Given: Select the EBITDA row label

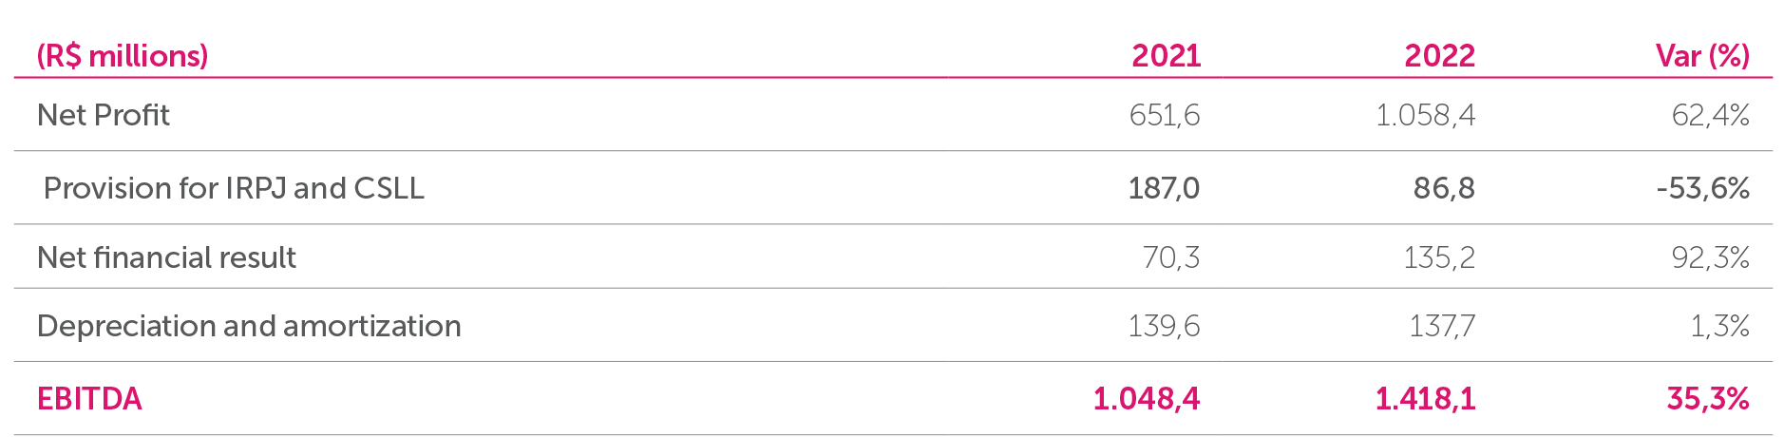Looking at the screenshot, I should (x=89, y=399).
